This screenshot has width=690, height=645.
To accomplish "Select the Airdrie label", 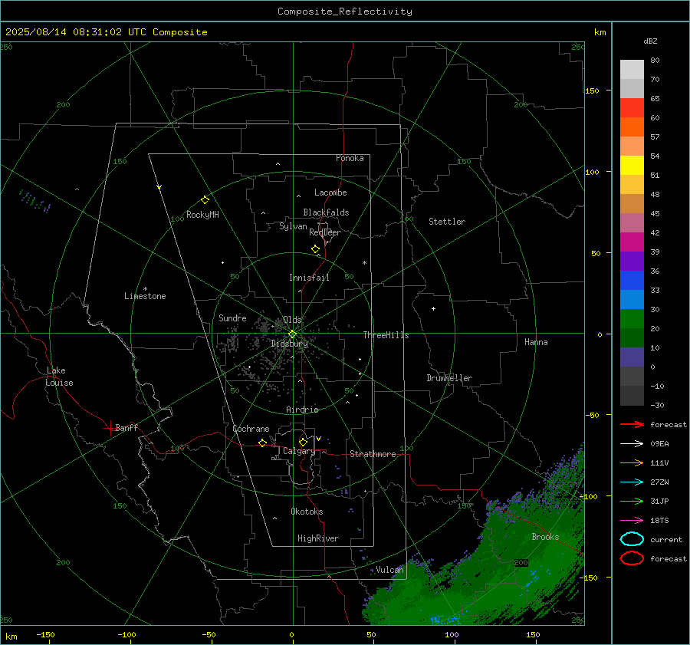I will pyautogui.click(x=302, y=410).
